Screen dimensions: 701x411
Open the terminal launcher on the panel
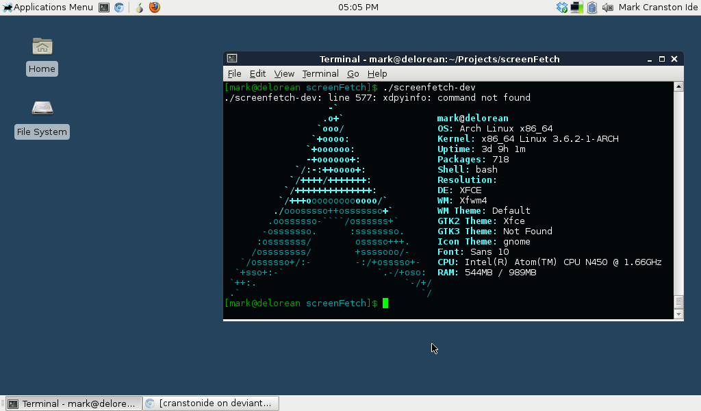point(104,8)
